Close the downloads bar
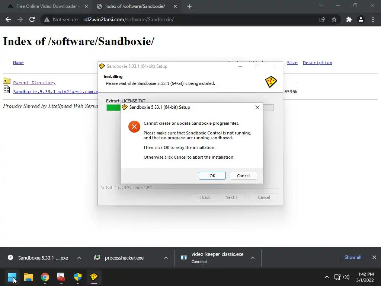Screen dimensions: 381x286 coord(374,257)
